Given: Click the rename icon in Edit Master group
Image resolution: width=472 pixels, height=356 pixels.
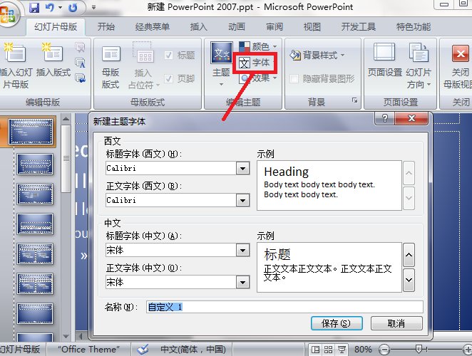Looking at the screenshot, I should [x=80, y=63].
